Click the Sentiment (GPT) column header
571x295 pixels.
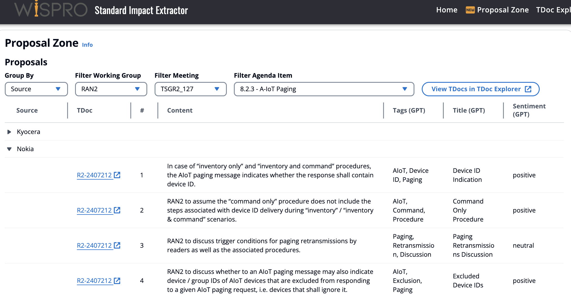pos(529,110)
